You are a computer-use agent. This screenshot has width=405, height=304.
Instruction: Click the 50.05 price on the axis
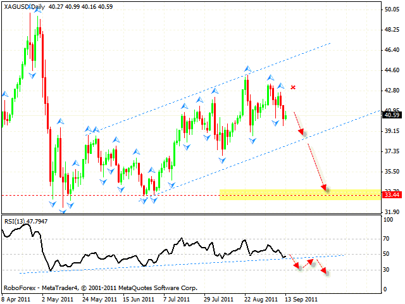click(x=390, y=9)
